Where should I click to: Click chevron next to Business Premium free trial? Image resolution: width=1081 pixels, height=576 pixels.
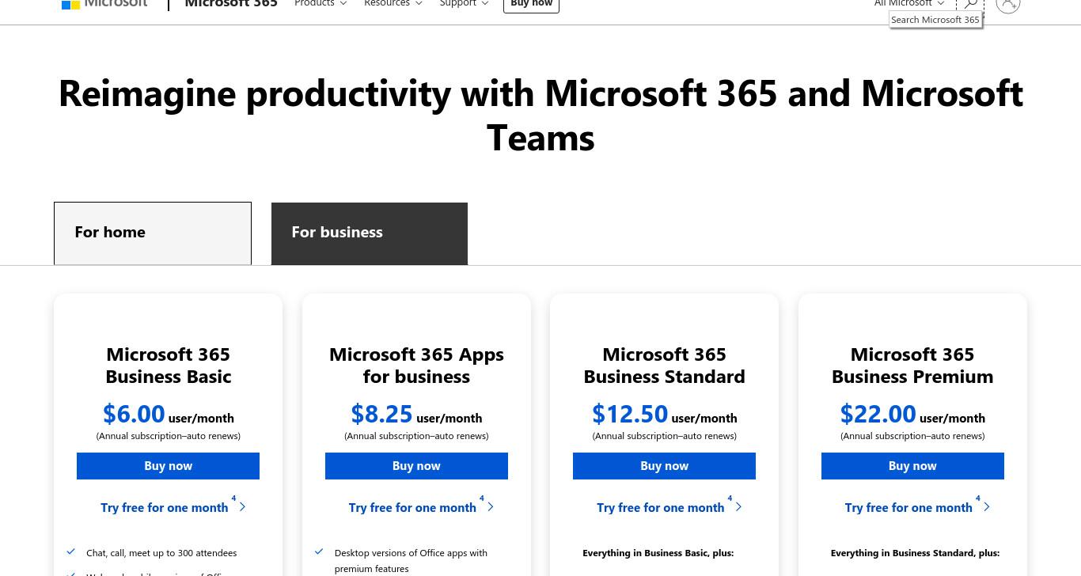tap(987, 506)
